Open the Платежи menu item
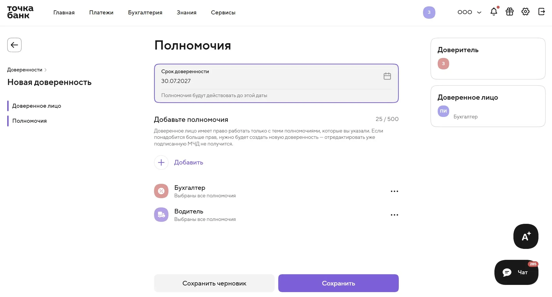 click(101, 12)
